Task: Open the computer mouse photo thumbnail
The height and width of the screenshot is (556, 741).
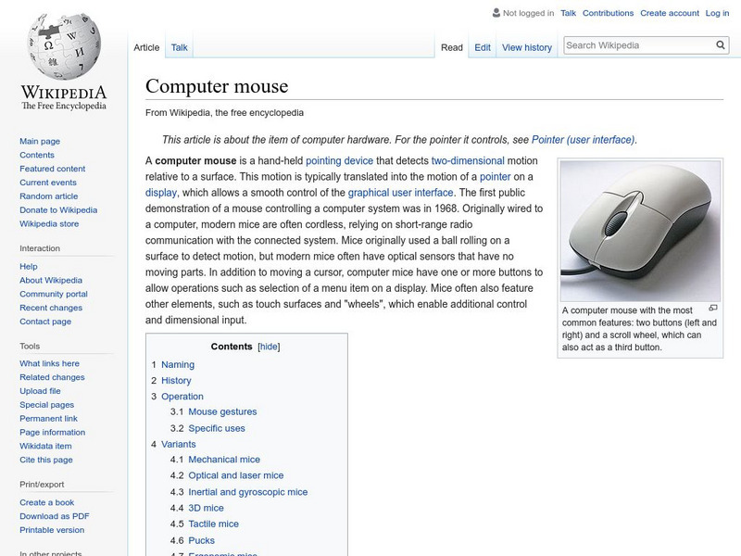Action: (x=640, y=231)
